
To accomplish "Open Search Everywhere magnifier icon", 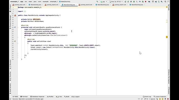I will (165, 2).
